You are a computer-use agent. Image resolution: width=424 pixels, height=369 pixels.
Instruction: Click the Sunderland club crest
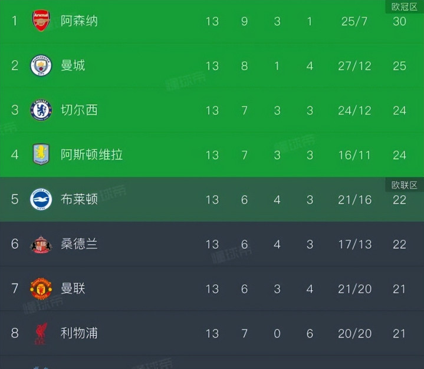point(41,244)
